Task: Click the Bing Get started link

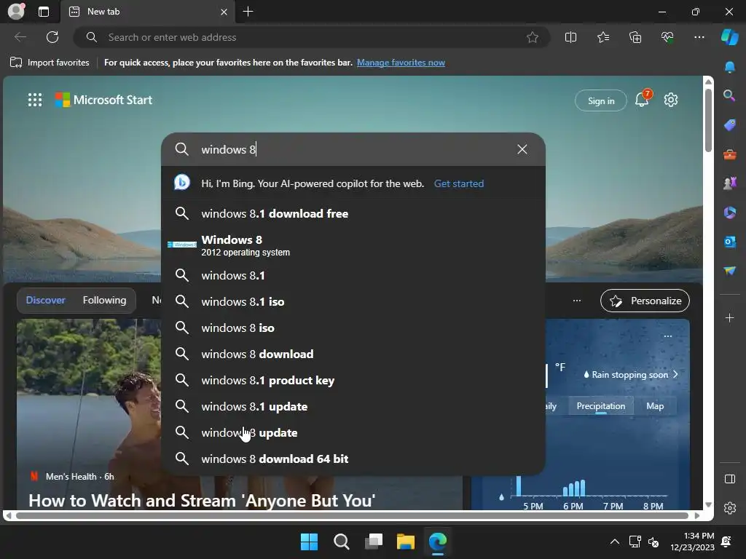Action: point(459,183)
